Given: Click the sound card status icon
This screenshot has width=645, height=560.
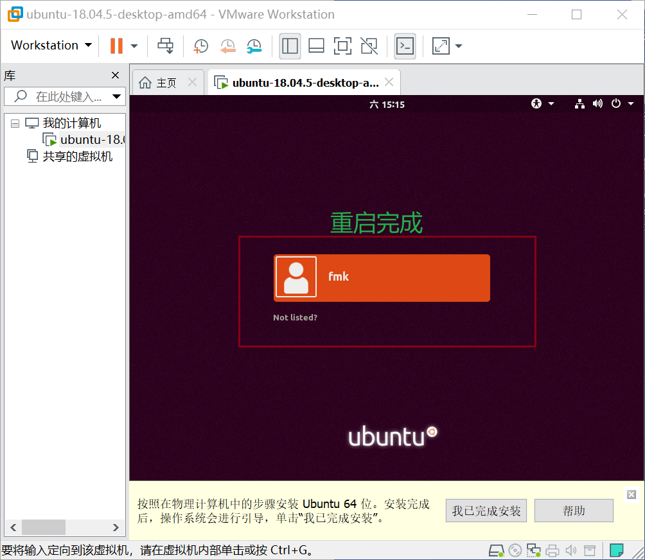Looking at the screenshot, I should point(571,550).
